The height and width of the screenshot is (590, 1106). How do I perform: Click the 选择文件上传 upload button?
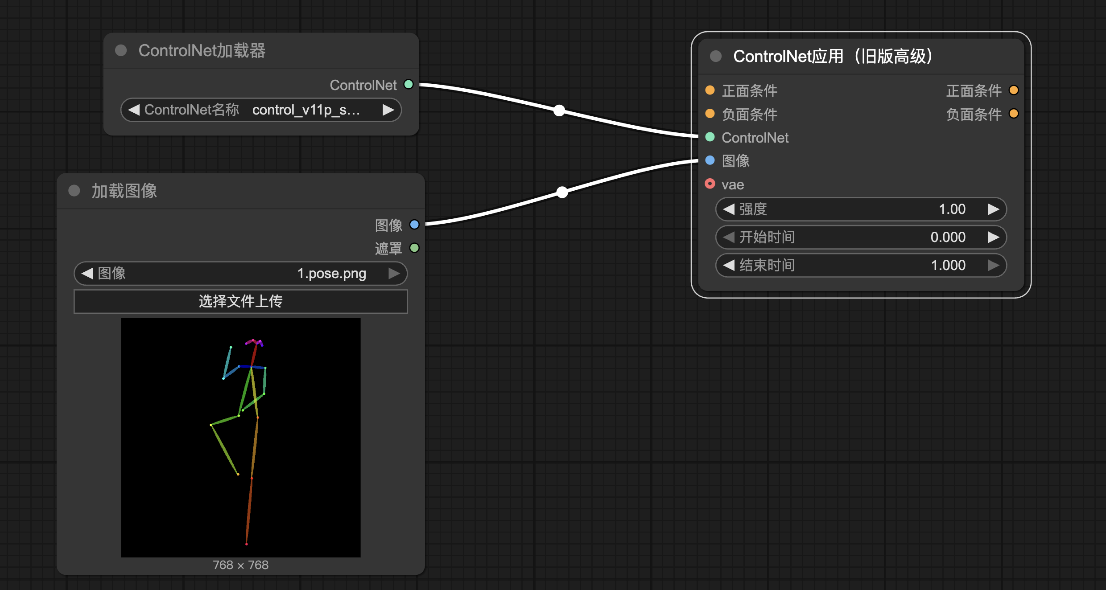241,302
